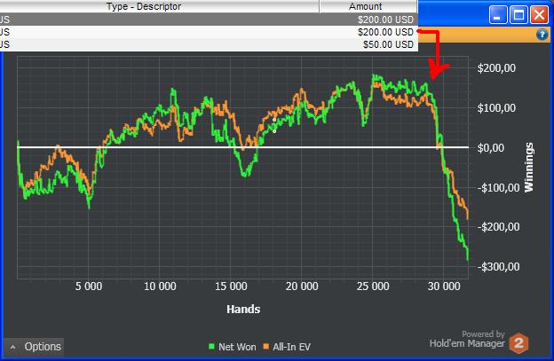Toggle the All-In EV legend entry
Image resolution: width=554 pixels, height=361 pixels.
[x=287, y=347]
